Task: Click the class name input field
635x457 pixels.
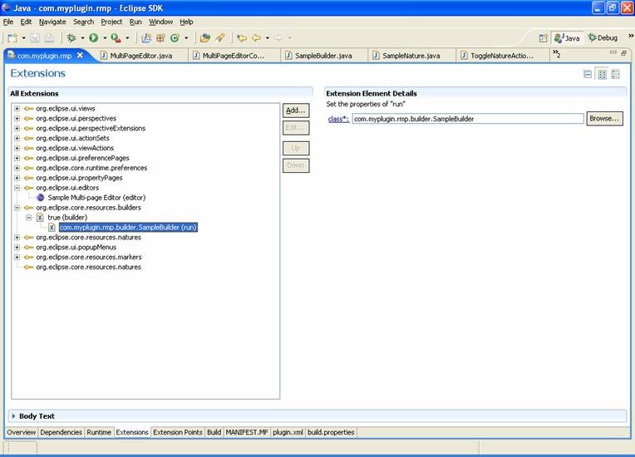Action: (468, 119)
